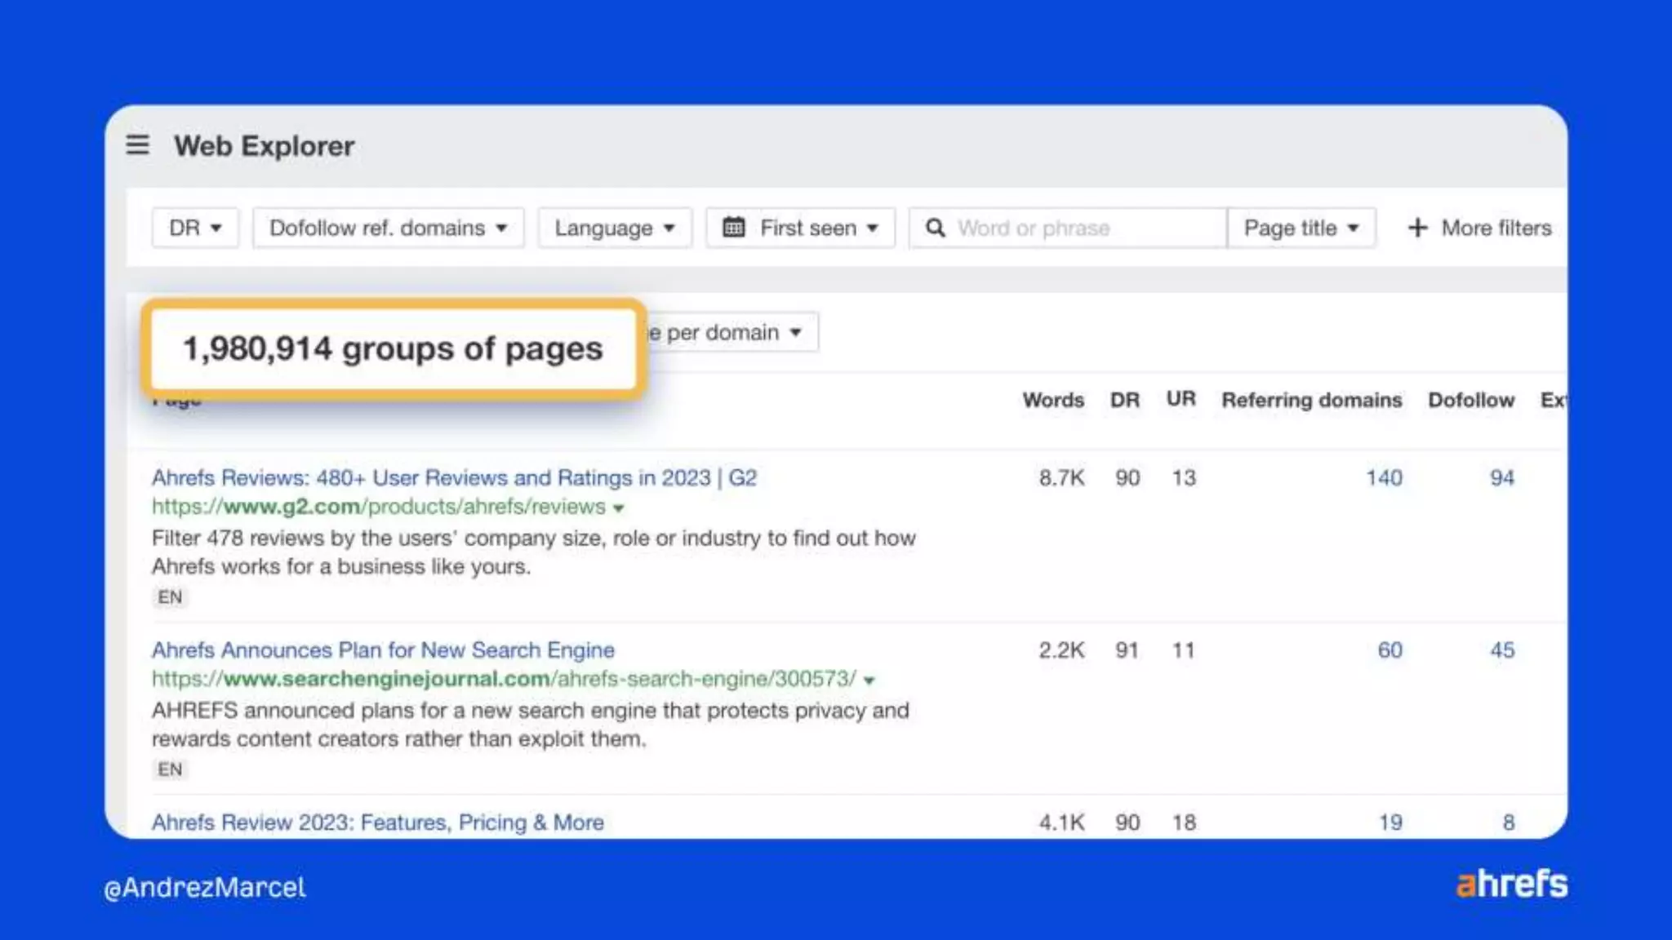1672x940 pixels.
Task: Open the Language filter dropdown
Action: tap(615, 228)
